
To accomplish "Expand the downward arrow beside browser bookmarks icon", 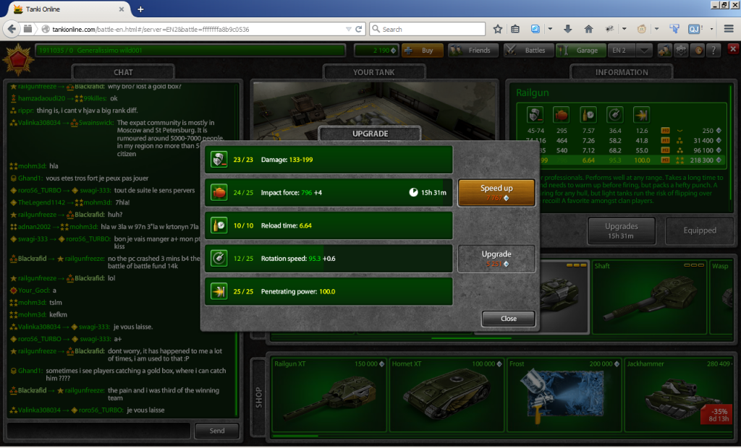I will pos(551,30).
